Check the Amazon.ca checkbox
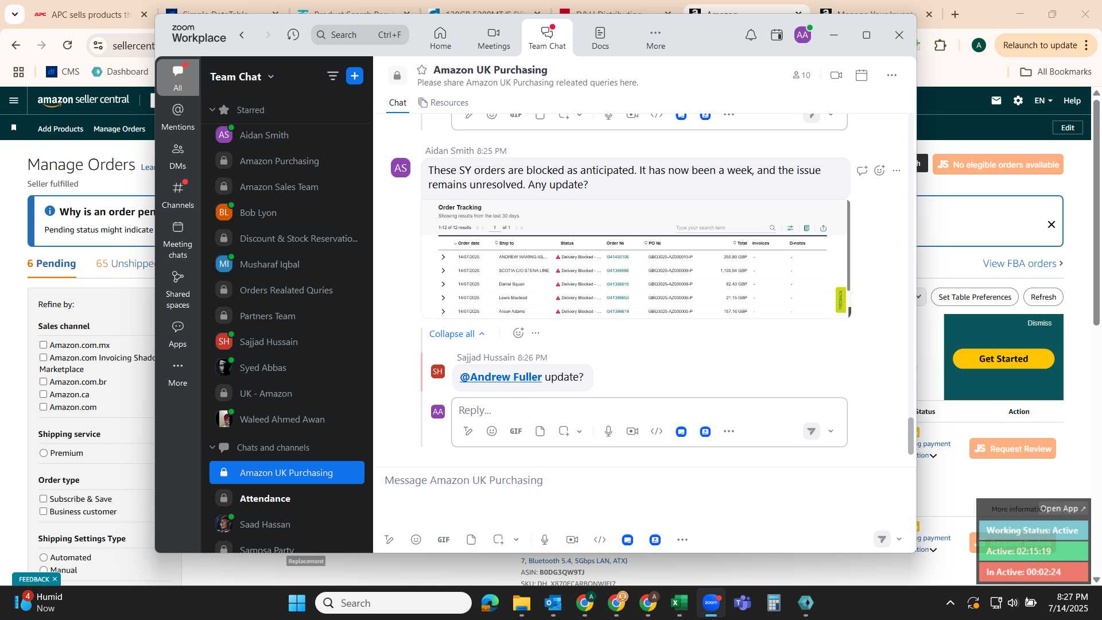The height and width of the screenshot is (620, 1102). click(43, 394)
